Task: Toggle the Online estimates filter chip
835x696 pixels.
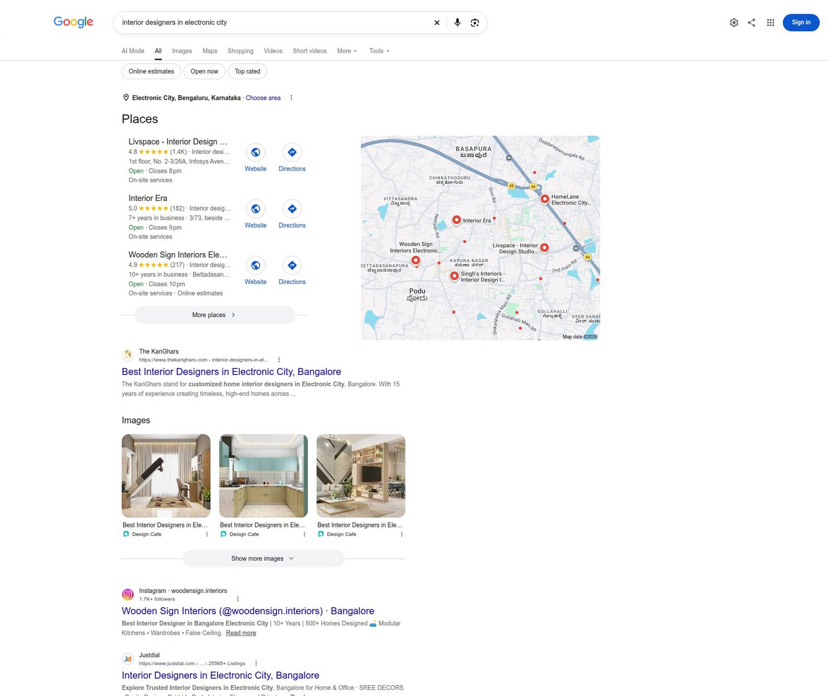Action: tap(151, 72)
